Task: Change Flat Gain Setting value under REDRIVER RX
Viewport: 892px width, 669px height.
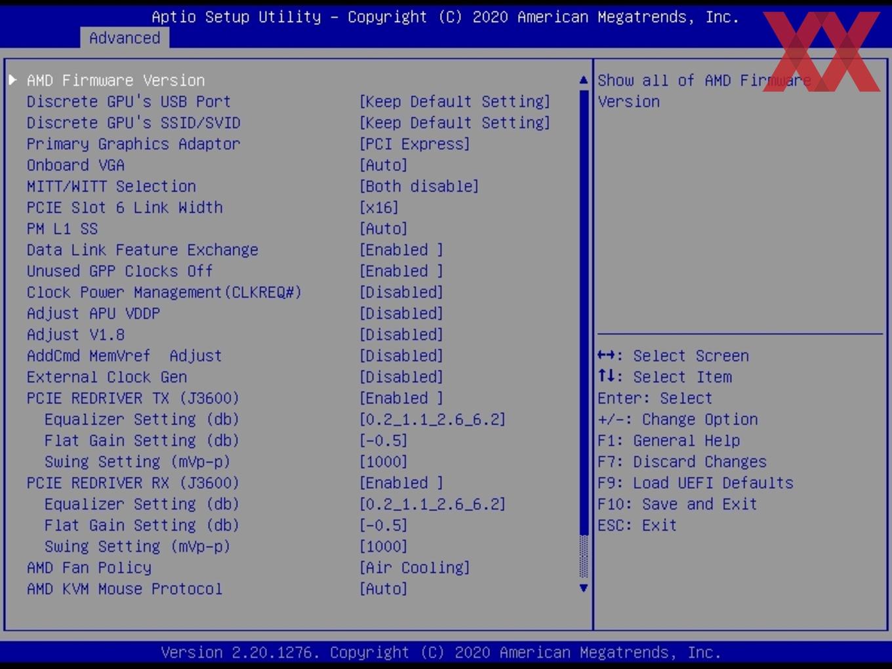Action: tap(384, 525)
